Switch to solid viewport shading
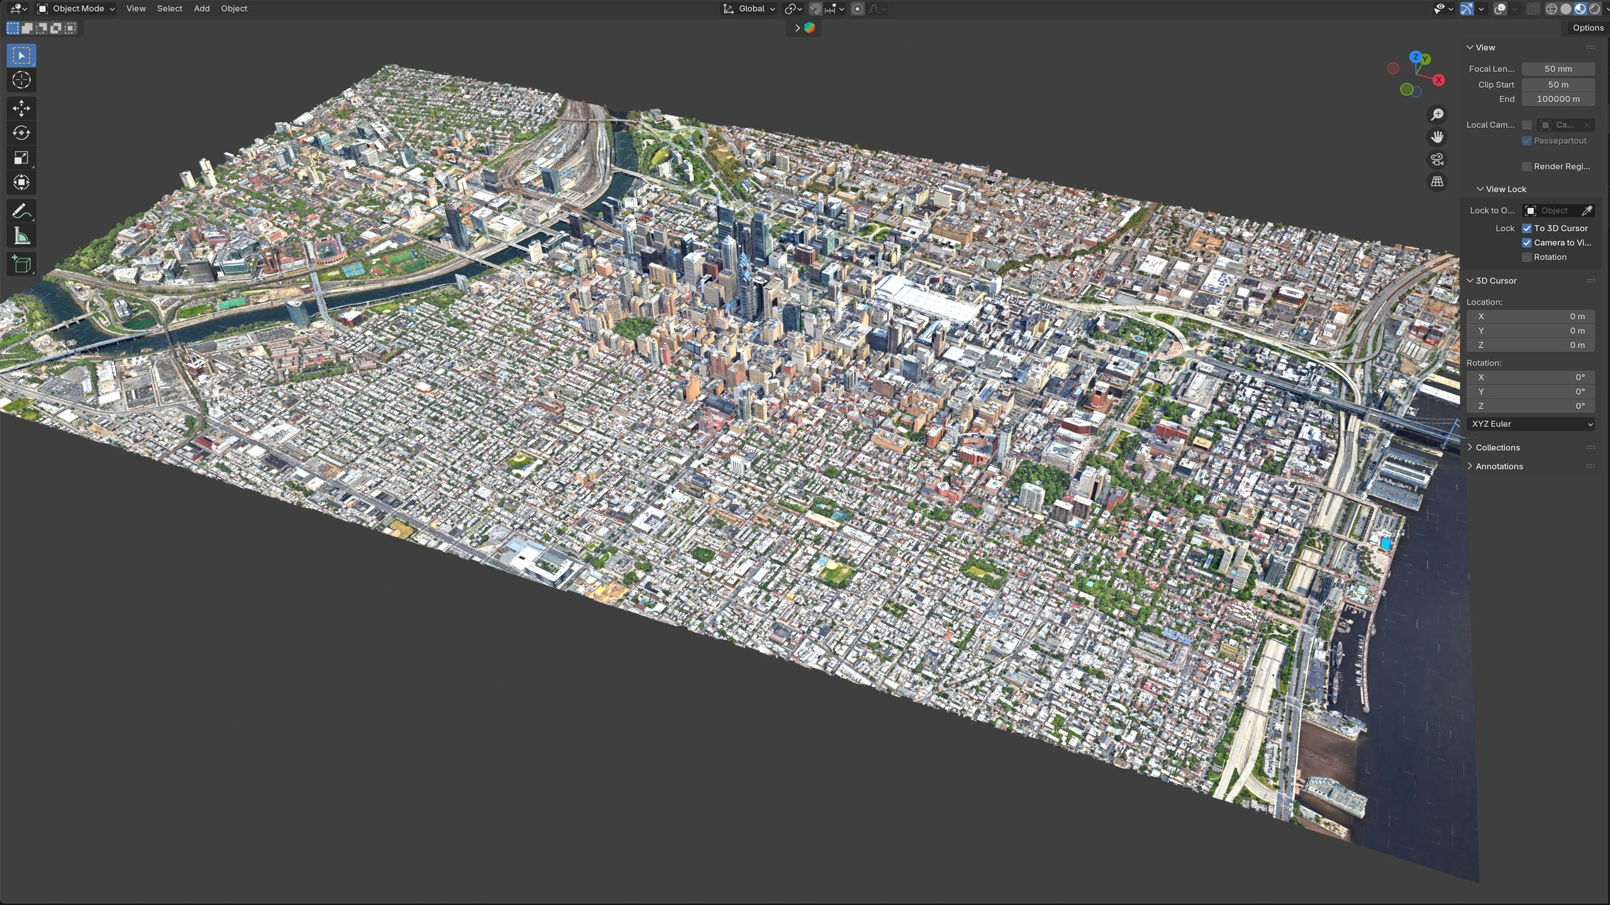1610x905 pixels. 1566,9
